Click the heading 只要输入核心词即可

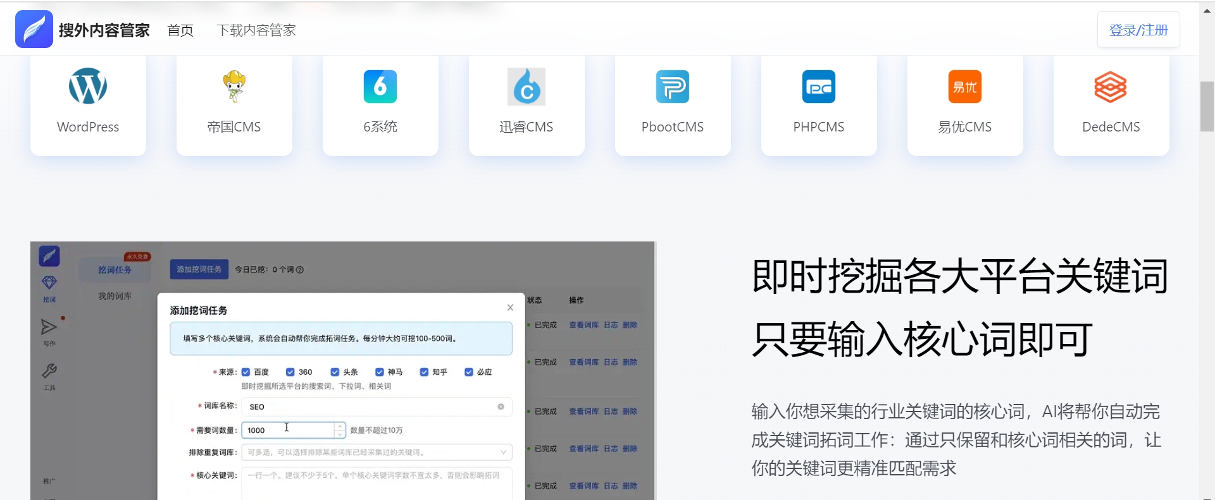922,339
